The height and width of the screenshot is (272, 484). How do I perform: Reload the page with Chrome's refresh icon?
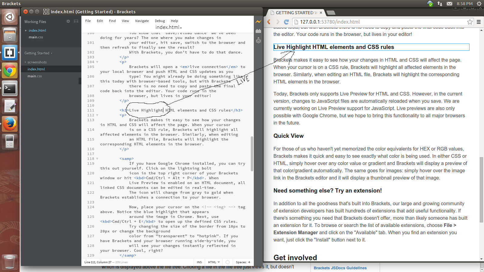tap(286, 22)
